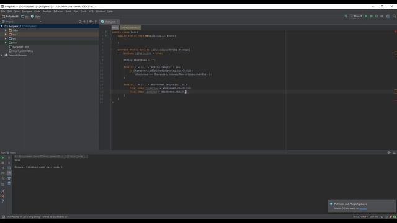Open the VCS menu
397x223 pixels.
pyautogui.click(x=91, y=11)
